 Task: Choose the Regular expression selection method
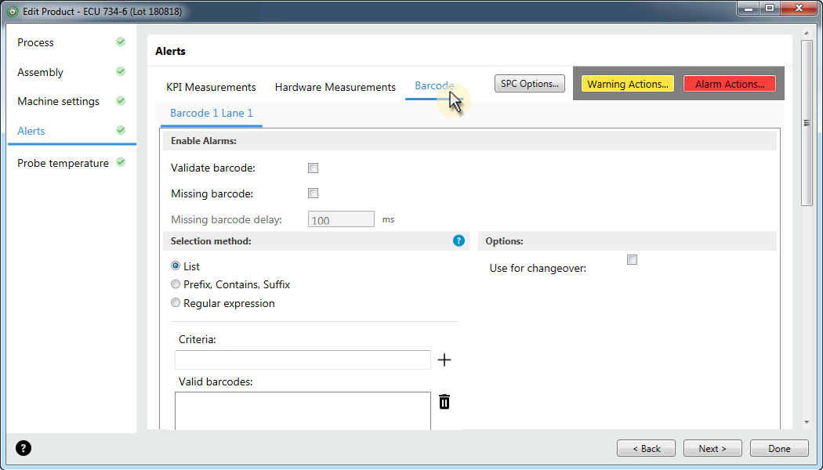tap(176, 302)
